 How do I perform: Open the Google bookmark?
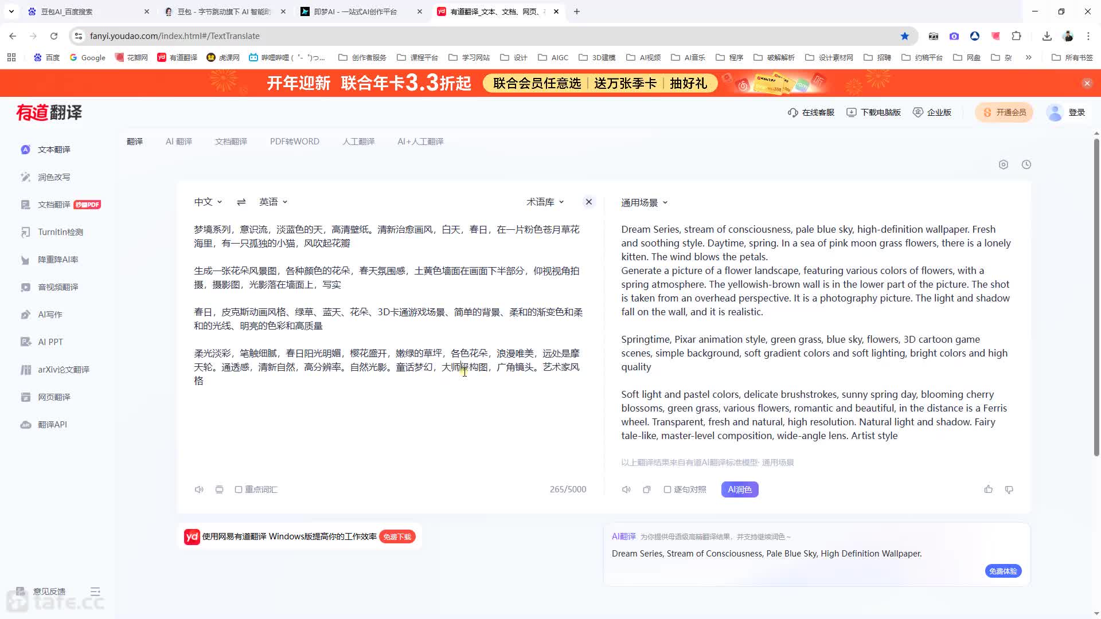coord(88,57)
